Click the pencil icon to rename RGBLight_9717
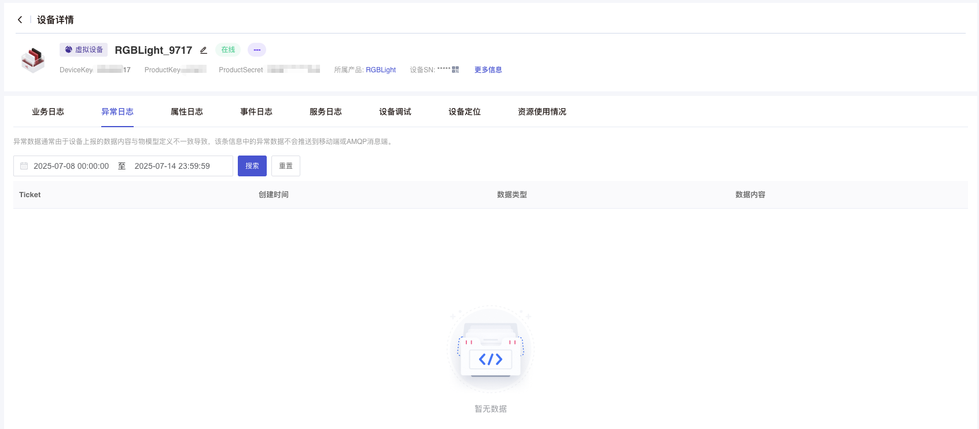The width and height of the screenshot is (979, 429). point(204,50)
